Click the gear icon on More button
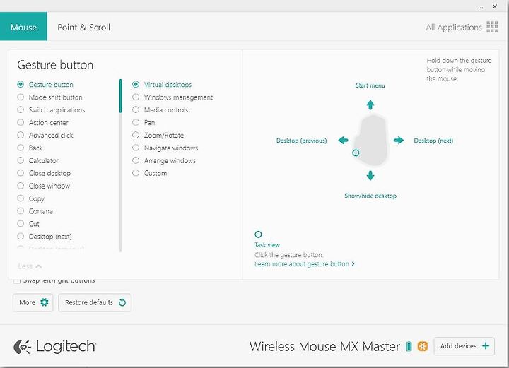 (44, 302)
